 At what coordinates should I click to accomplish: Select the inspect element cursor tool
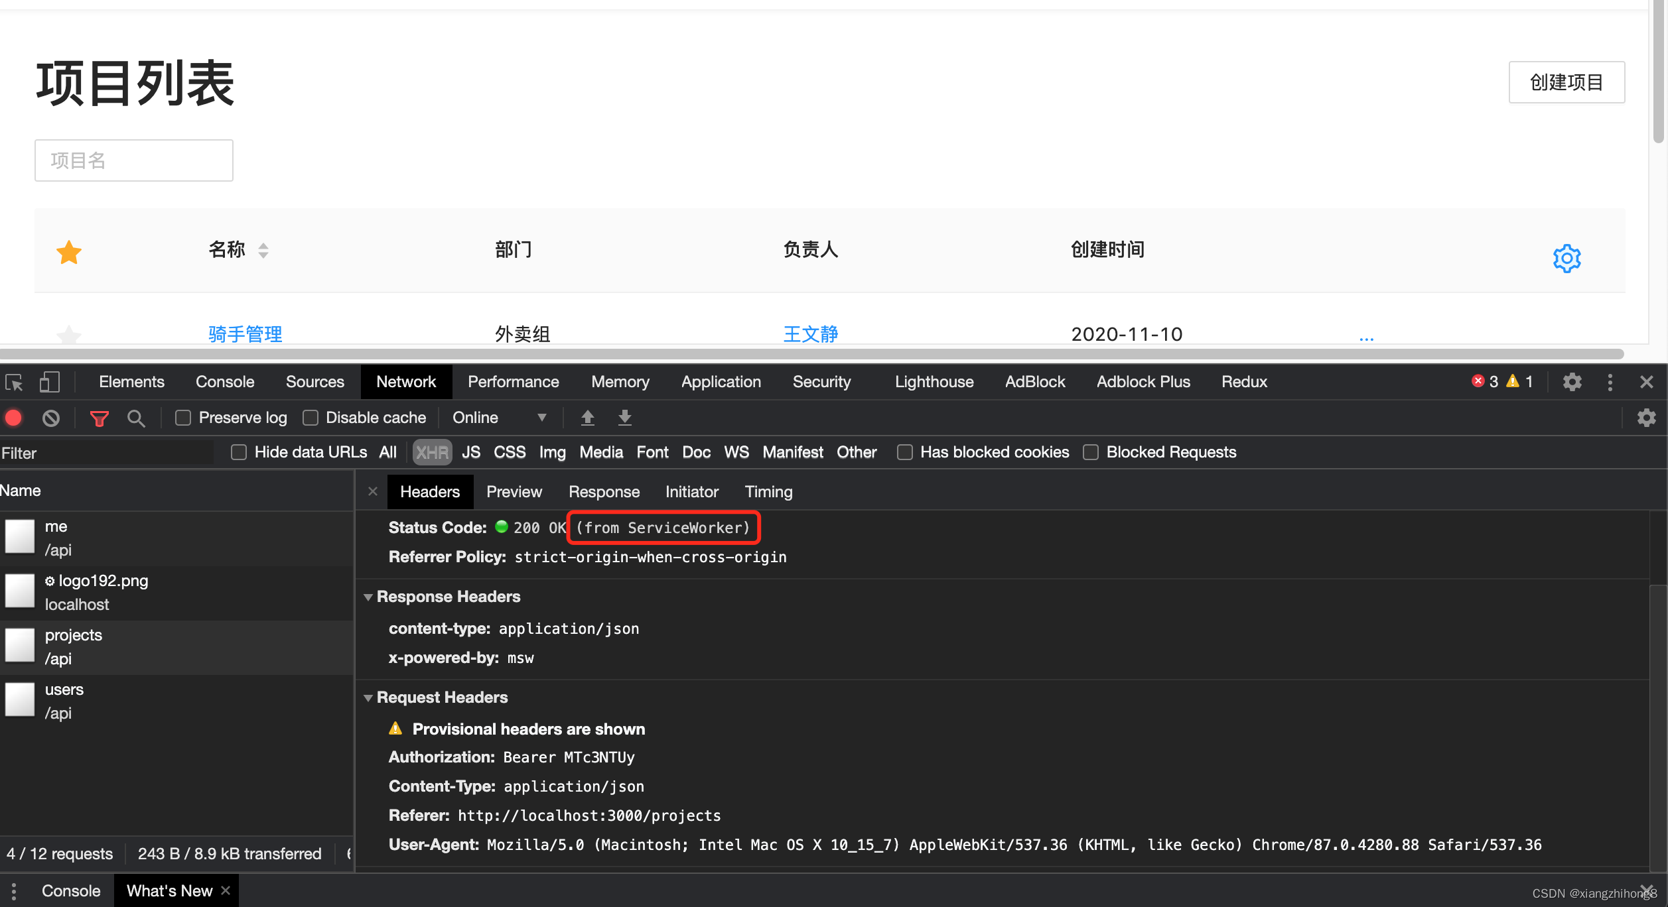click(x=14, y=382)
